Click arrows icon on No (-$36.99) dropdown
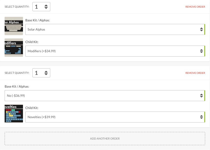The height and width of the screenshot is (150, 210). (201, 96)
